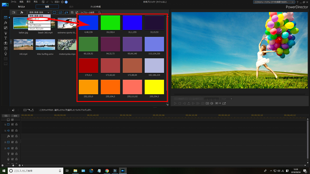The image size is (310, 174).
Task: Open the media type dropdown 動画・画像・音楽
Action: [39, 12]
